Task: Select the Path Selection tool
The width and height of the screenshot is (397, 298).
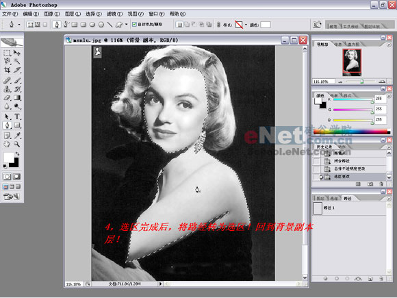Action: pos(7,116)
